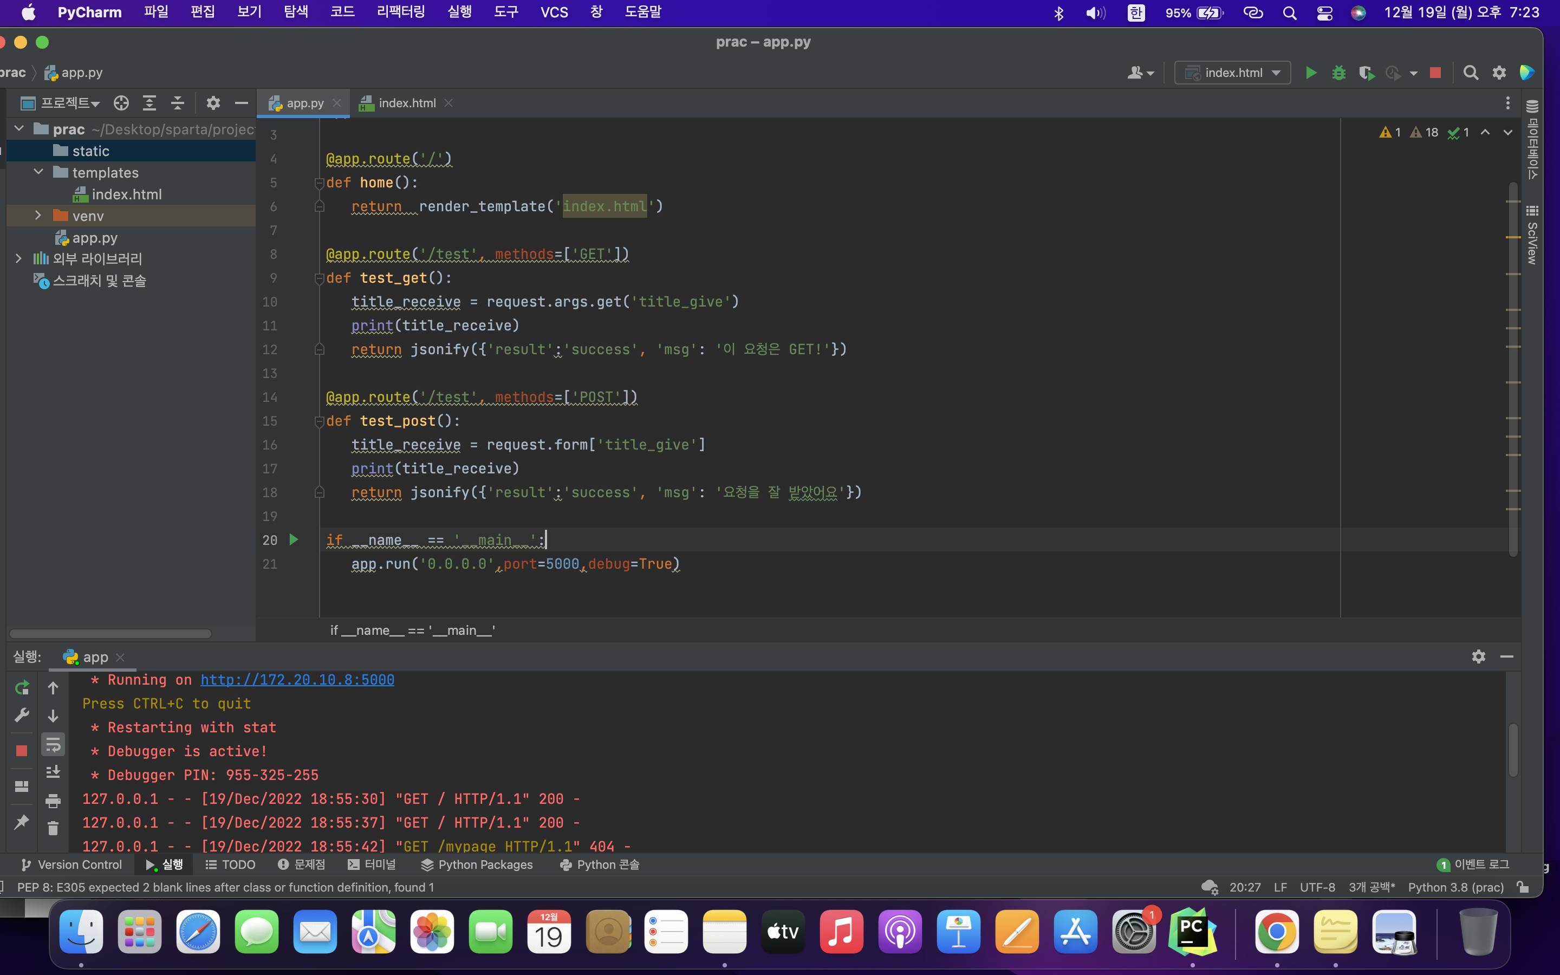This screenshot has width=1560, height=975.
Task: Open the SciView tool window
Action: [x=1532, y=235]
